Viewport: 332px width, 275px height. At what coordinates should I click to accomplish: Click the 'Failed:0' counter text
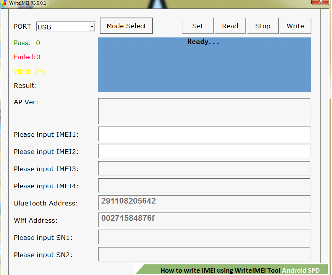(27, 57)
